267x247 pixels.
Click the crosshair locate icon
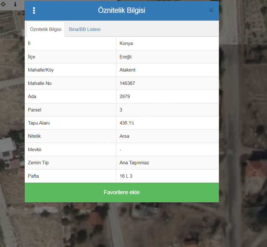click(4, 4)
